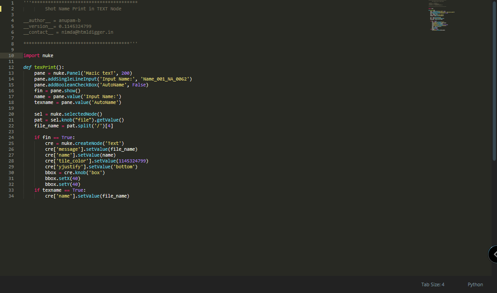Select line number 24 in the gutter
This screenshot has width=497, height=293.
[x=11, y=137]
